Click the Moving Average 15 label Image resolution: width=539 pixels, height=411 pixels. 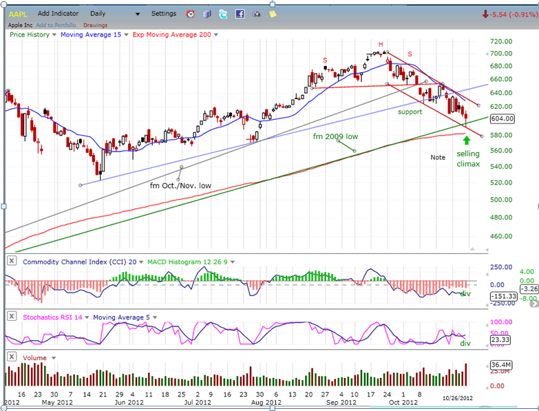91,34
